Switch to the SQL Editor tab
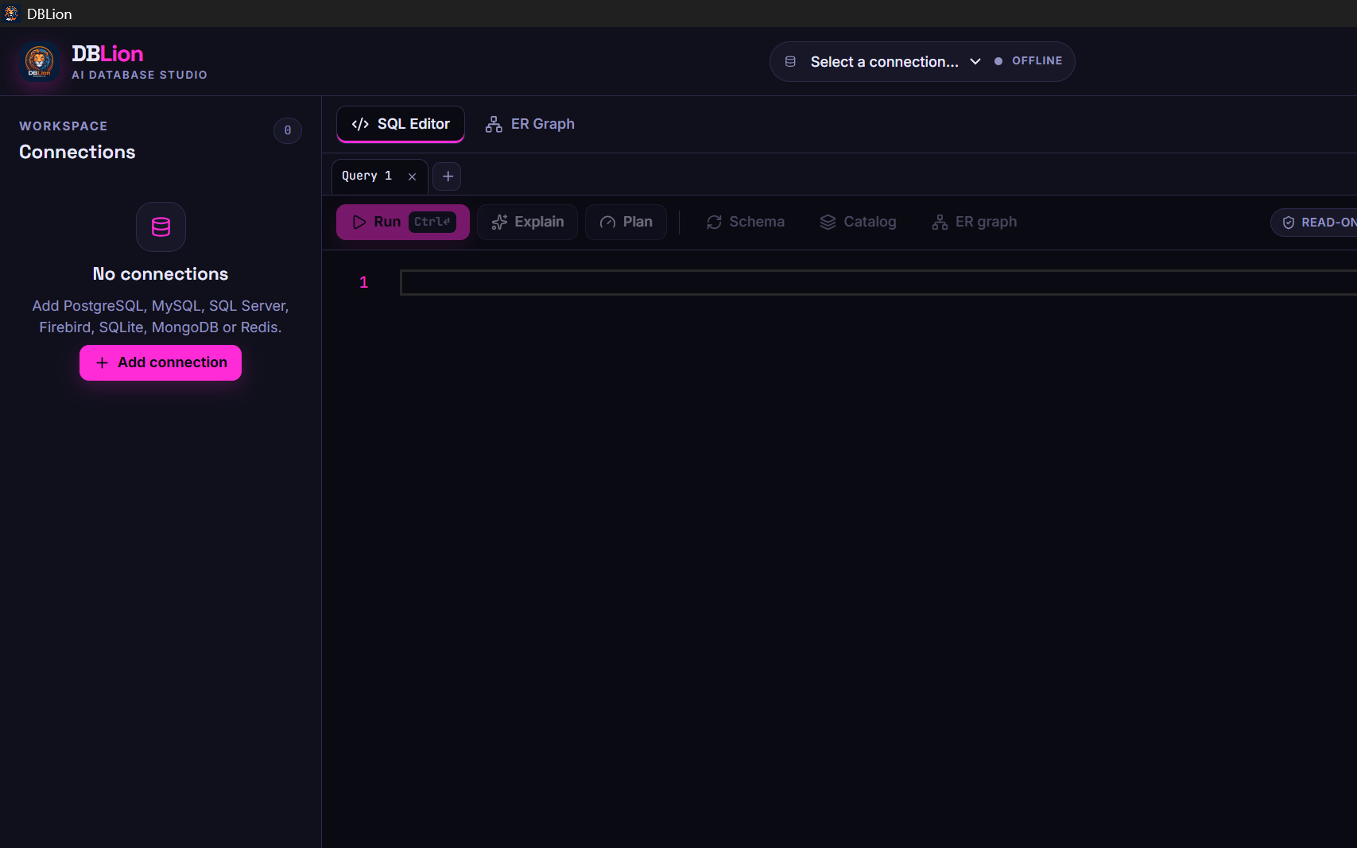The image size is (1357, 848). point(401,124)
